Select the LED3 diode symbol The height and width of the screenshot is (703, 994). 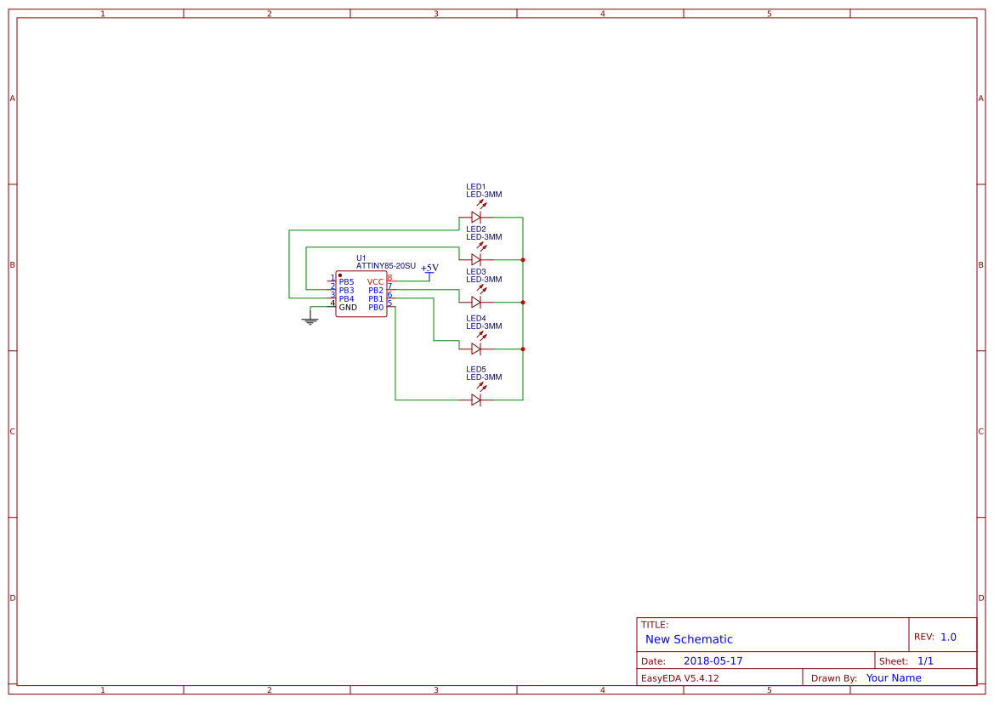[x=476, y=302]
